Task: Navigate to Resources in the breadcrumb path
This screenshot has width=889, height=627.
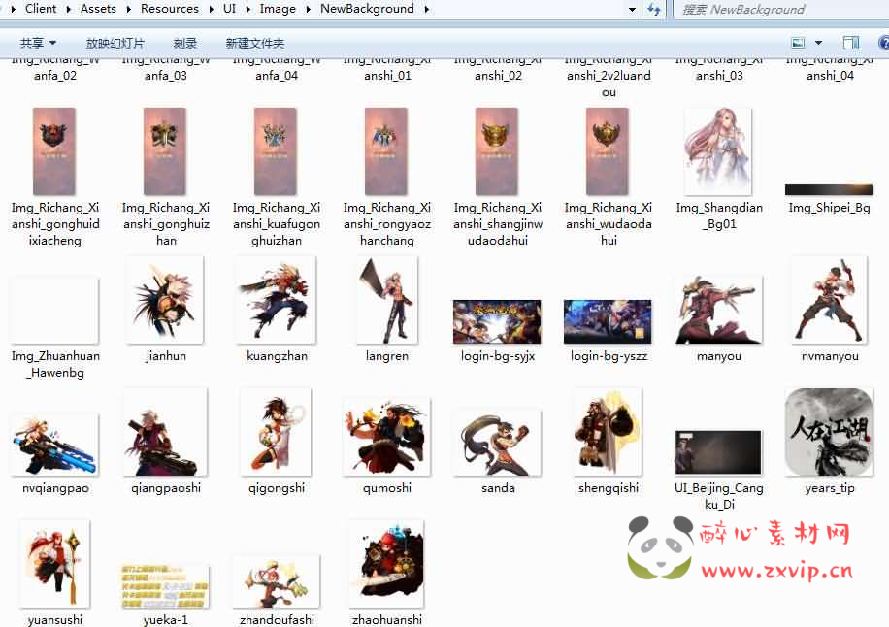Action: (169, 9)
